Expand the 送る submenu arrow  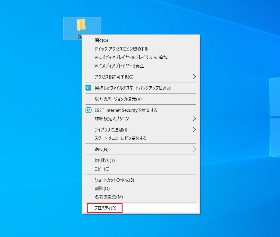pos(194,149)
